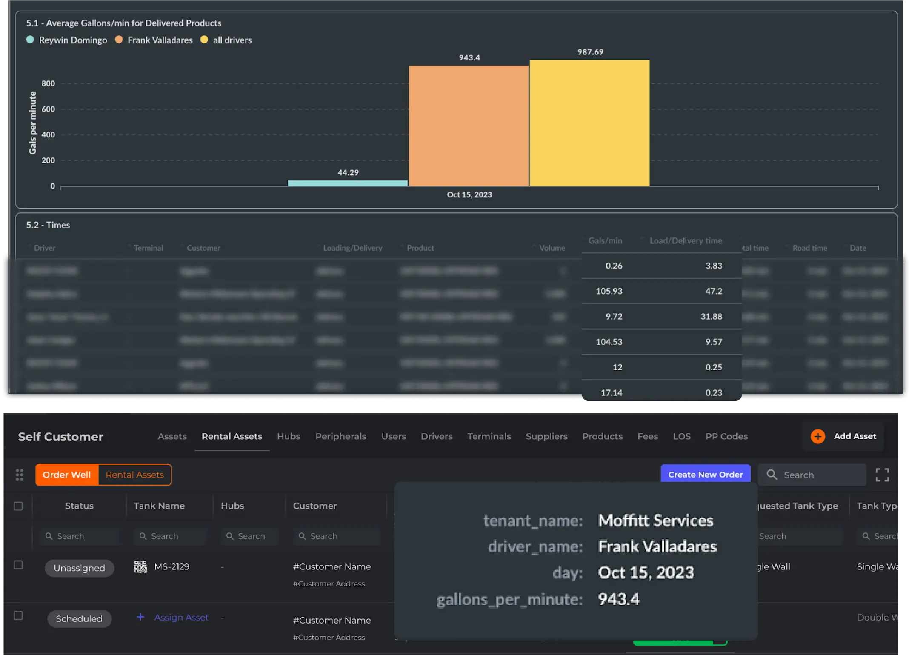The width and height of the screenshot is (909, 655).
Task: Sort the Driver column in Times table
Action: 44,248
